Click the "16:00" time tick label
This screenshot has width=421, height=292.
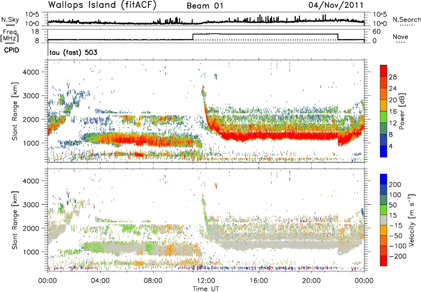(x=258, y=281)
